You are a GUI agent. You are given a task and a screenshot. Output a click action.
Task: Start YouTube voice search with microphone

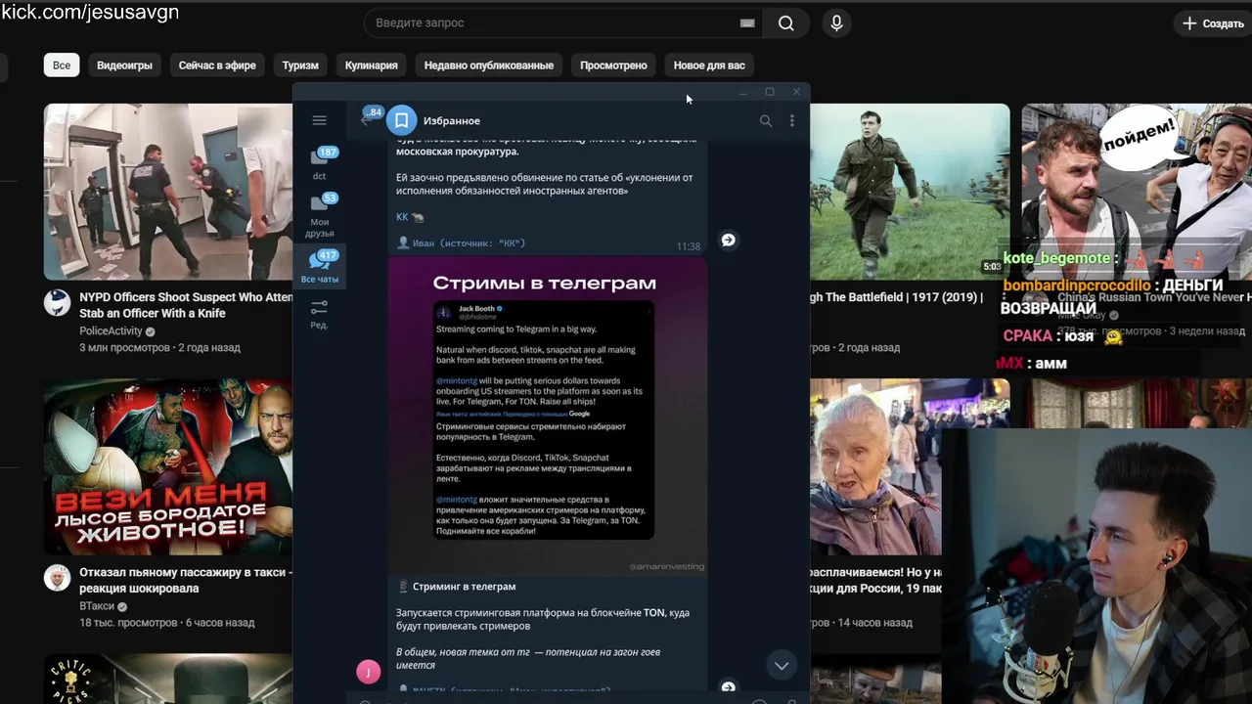coord(835,22)
